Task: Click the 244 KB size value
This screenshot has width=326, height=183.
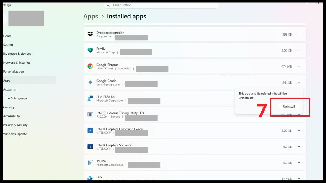Action: point(287,82)
